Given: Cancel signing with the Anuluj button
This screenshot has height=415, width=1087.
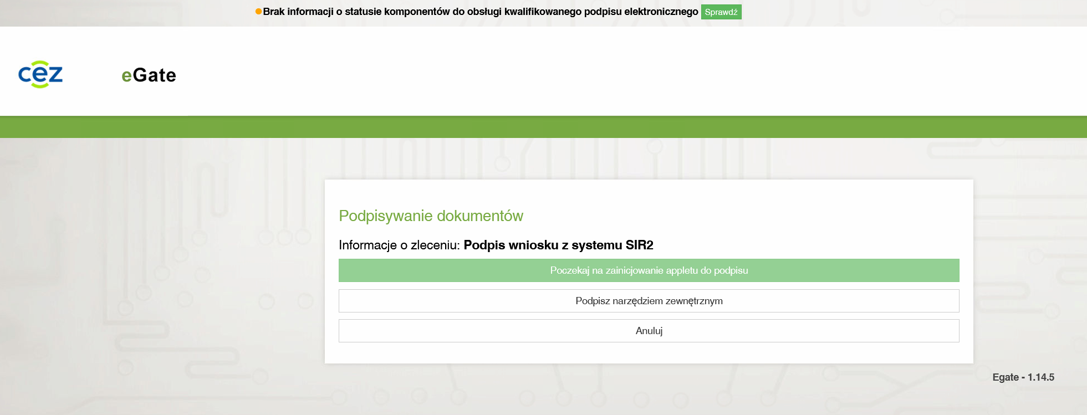Looking at the screenshot, I should point(649,331).
